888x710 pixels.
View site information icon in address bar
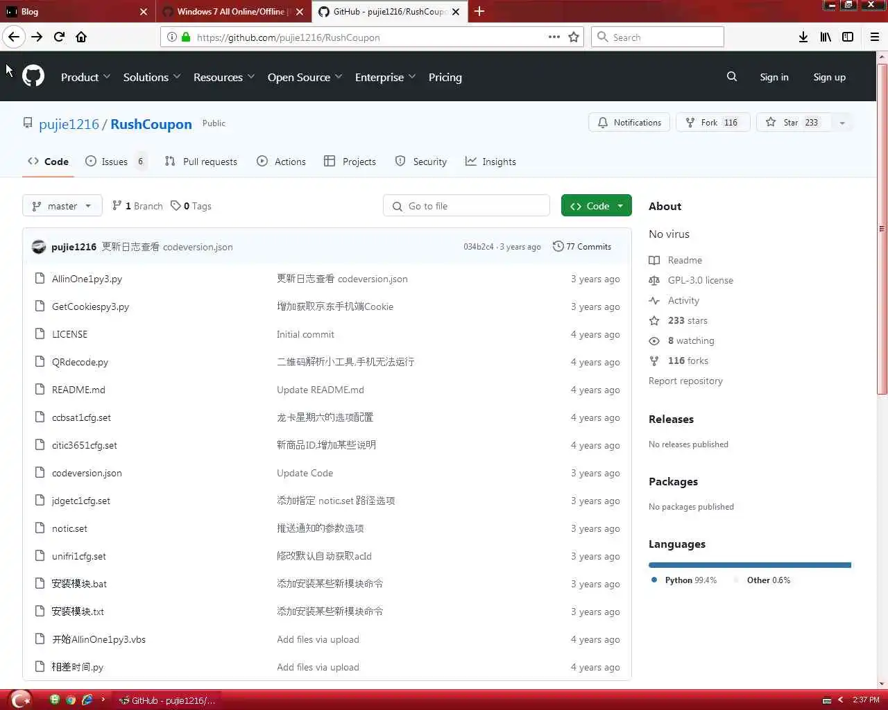172,37
